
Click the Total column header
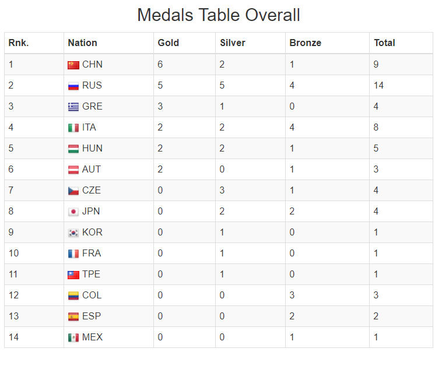384,43
